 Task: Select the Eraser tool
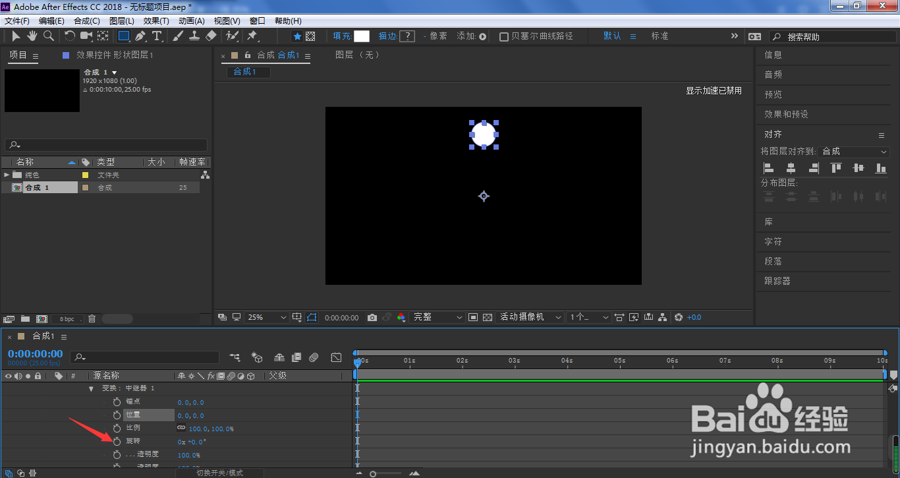211,36
